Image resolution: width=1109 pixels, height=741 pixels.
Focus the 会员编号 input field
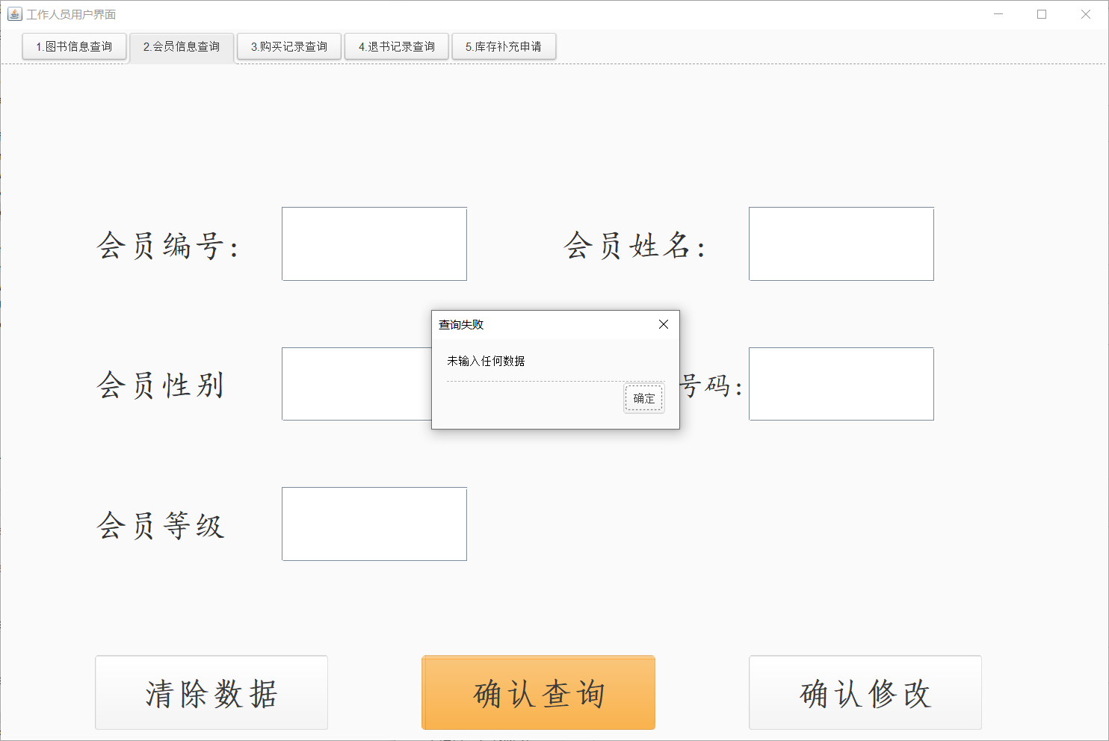[374, 244]
